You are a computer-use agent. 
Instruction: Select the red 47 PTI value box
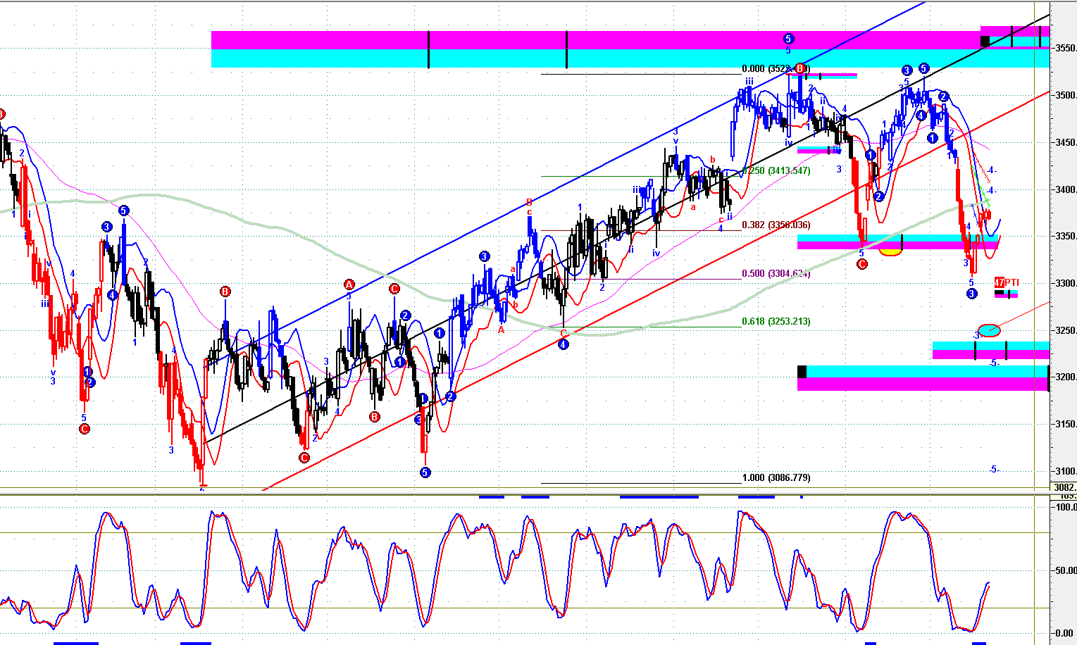[999, 282]
